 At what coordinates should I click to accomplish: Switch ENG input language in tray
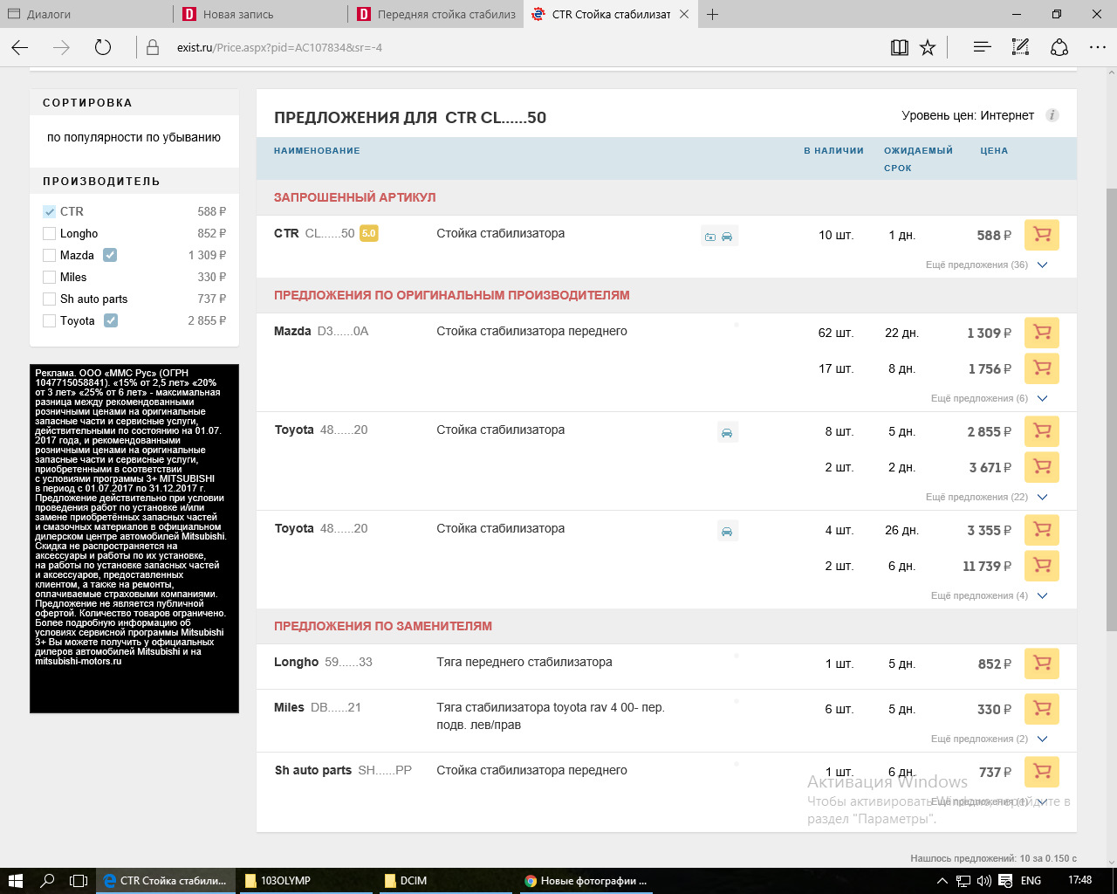point(1031,881)
